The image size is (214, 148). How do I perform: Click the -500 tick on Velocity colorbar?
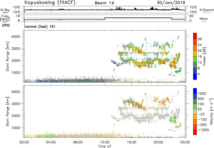pyautogui.click(x=202, y=124)
